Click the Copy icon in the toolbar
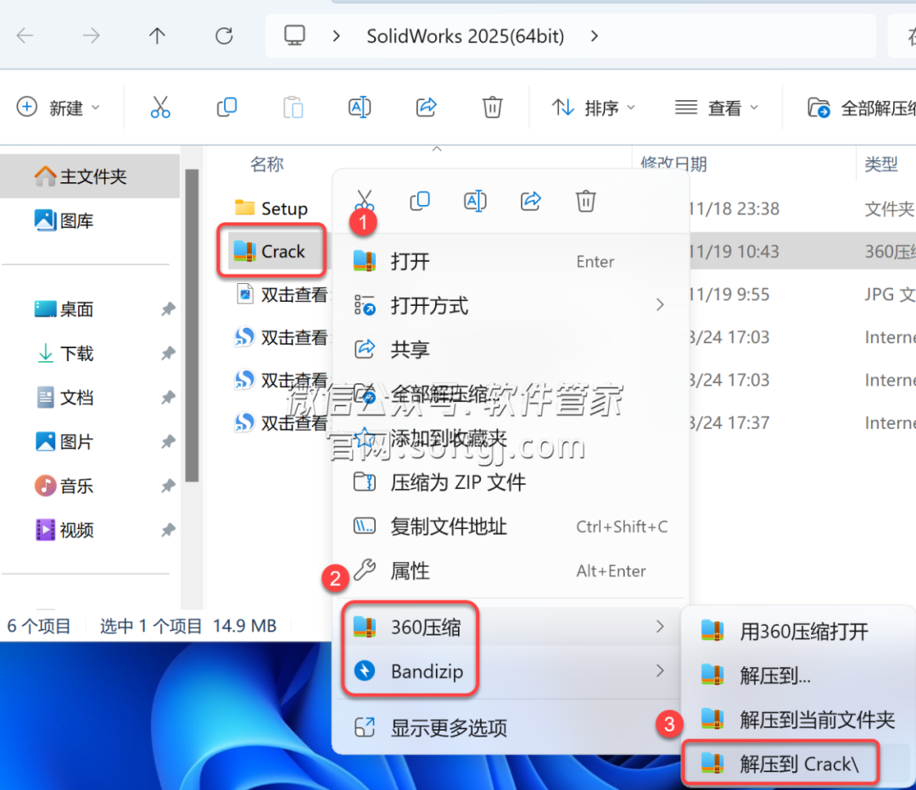Screen dimensions: 916x790 click(226, 108)
